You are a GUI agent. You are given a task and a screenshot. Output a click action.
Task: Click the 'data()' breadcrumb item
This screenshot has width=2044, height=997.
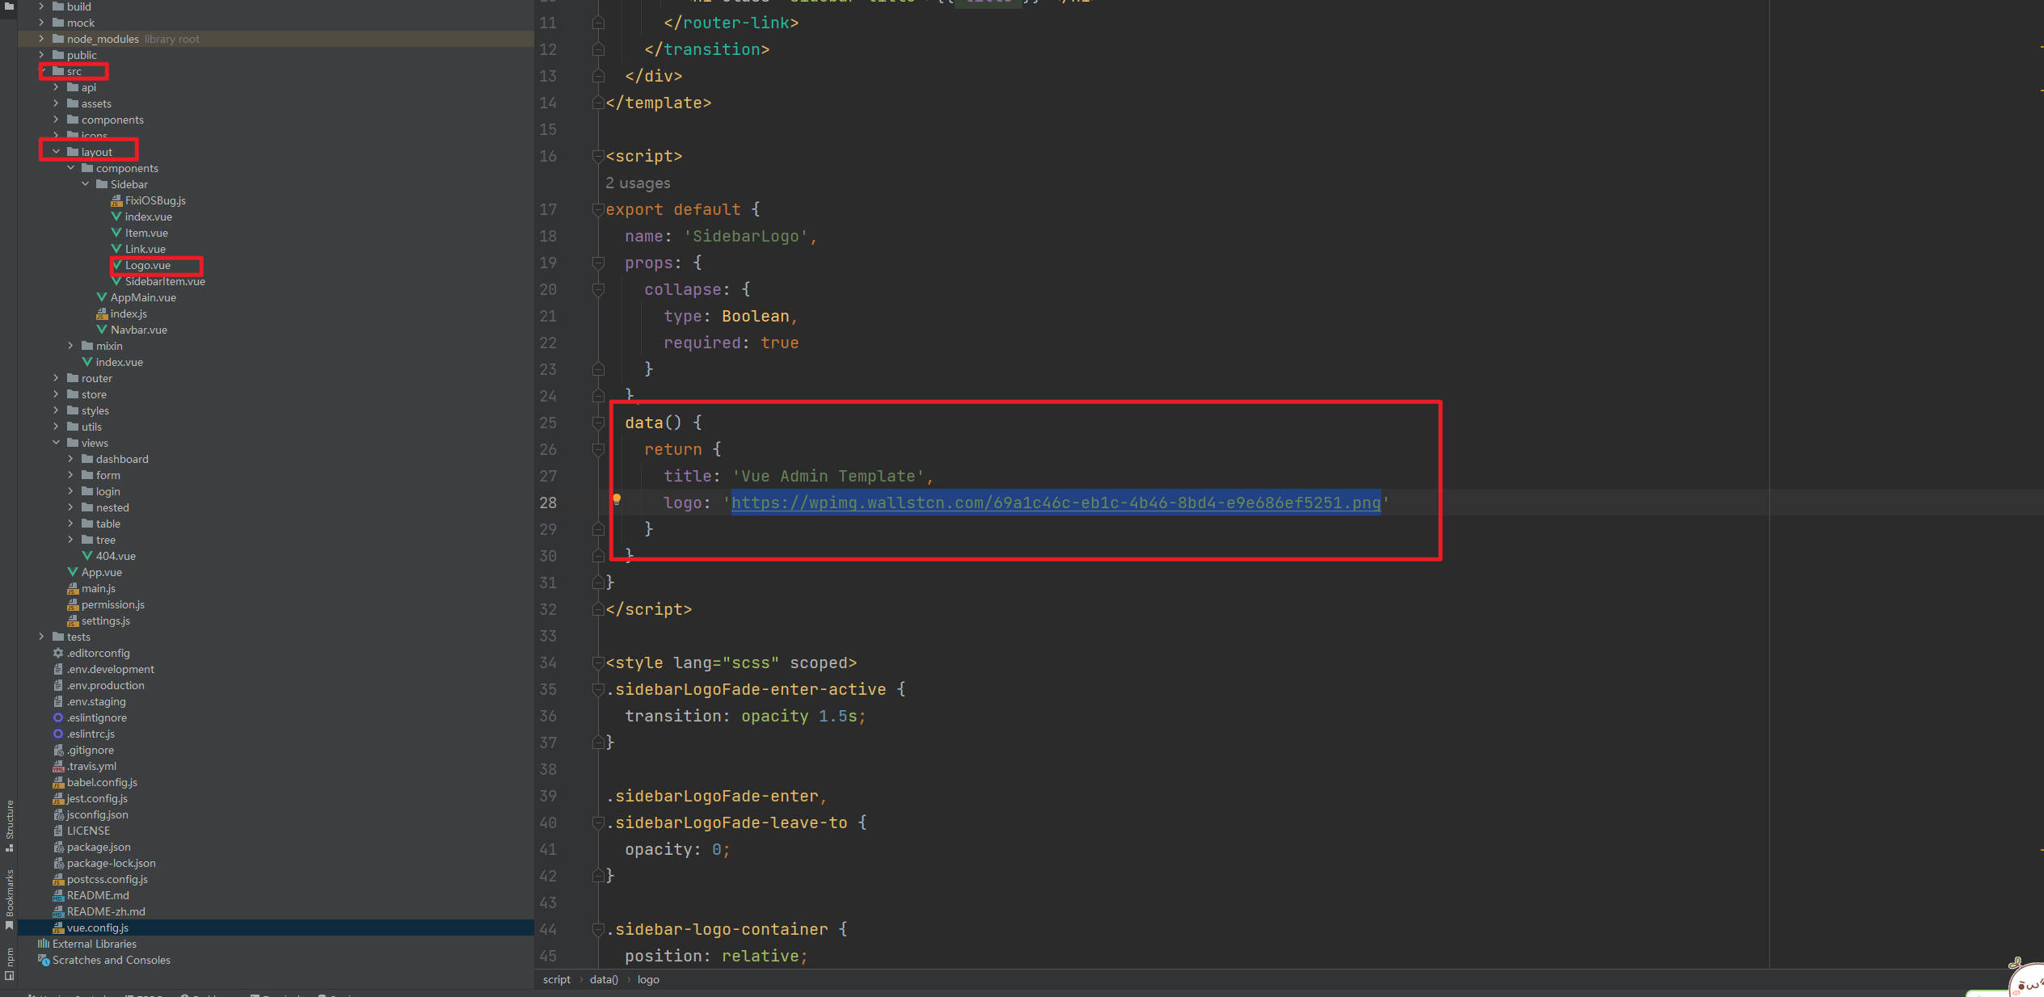click(604, 979)
